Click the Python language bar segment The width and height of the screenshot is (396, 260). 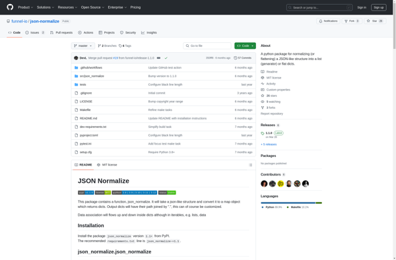(288, 203)
